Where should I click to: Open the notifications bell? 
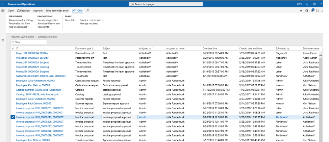(307, 4)
